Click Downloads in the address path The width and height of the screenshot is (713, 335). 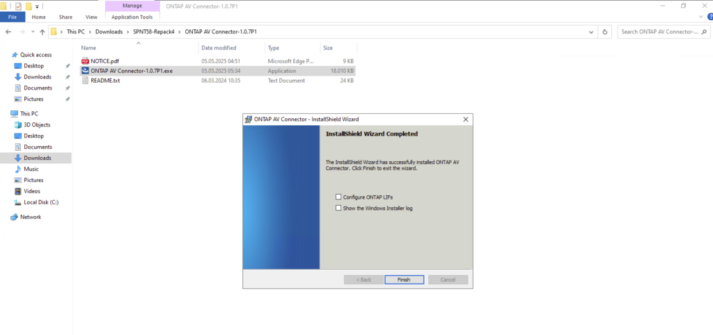click(x=109, y=32)
